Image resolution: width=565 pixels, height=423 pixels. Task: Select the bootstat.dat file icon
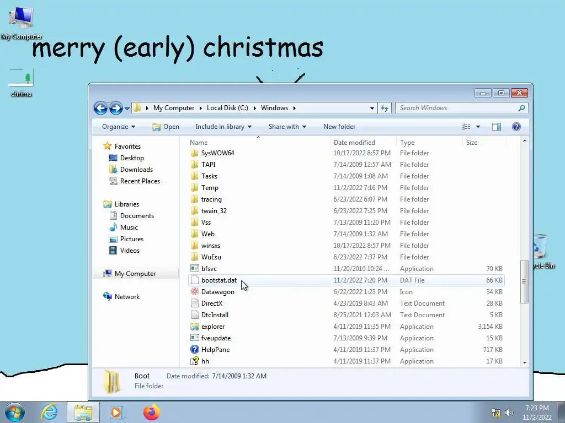[x=195, y=280]
